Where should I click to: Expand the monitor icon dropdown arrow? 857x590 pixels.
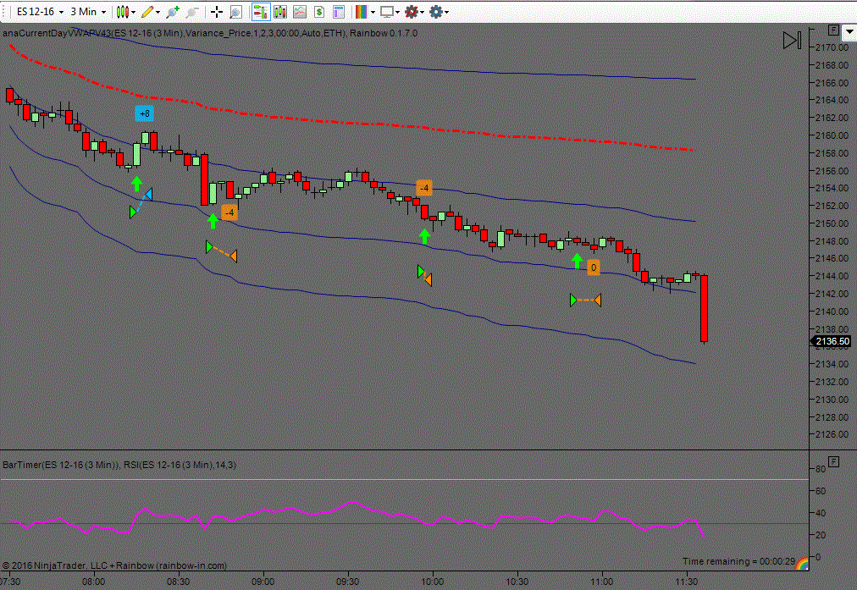click(x=397, y=12)
